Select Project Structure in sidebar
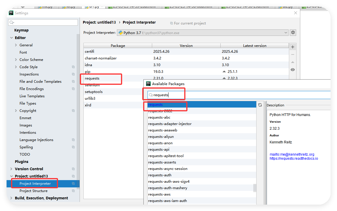 point(34,191)
